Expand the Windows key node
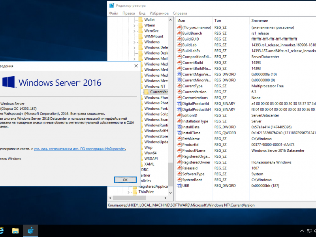 [134, 42]
